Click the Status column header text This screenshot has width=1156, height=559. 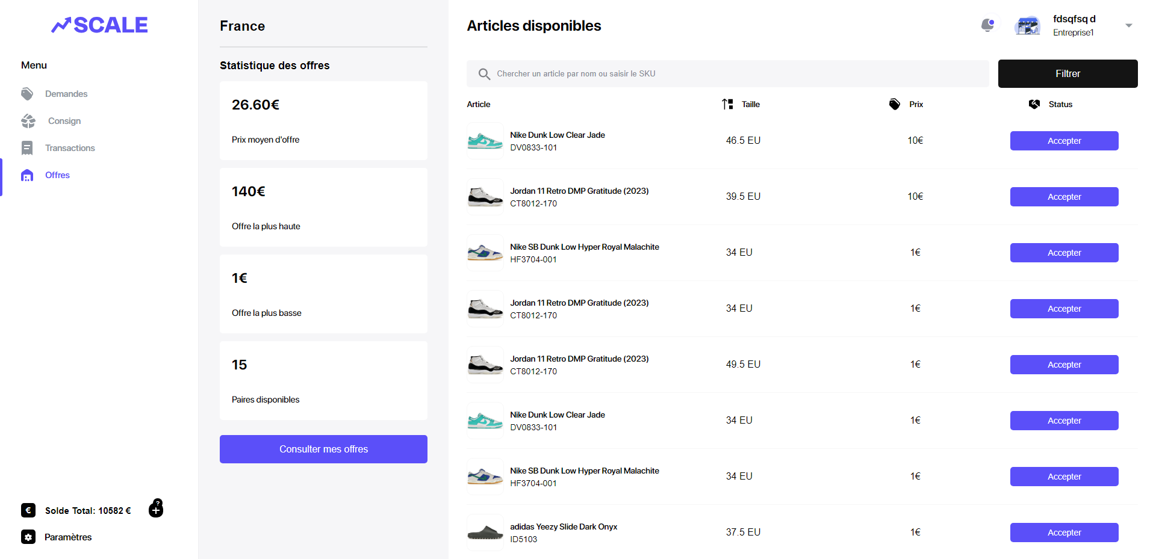point(1060,104)
